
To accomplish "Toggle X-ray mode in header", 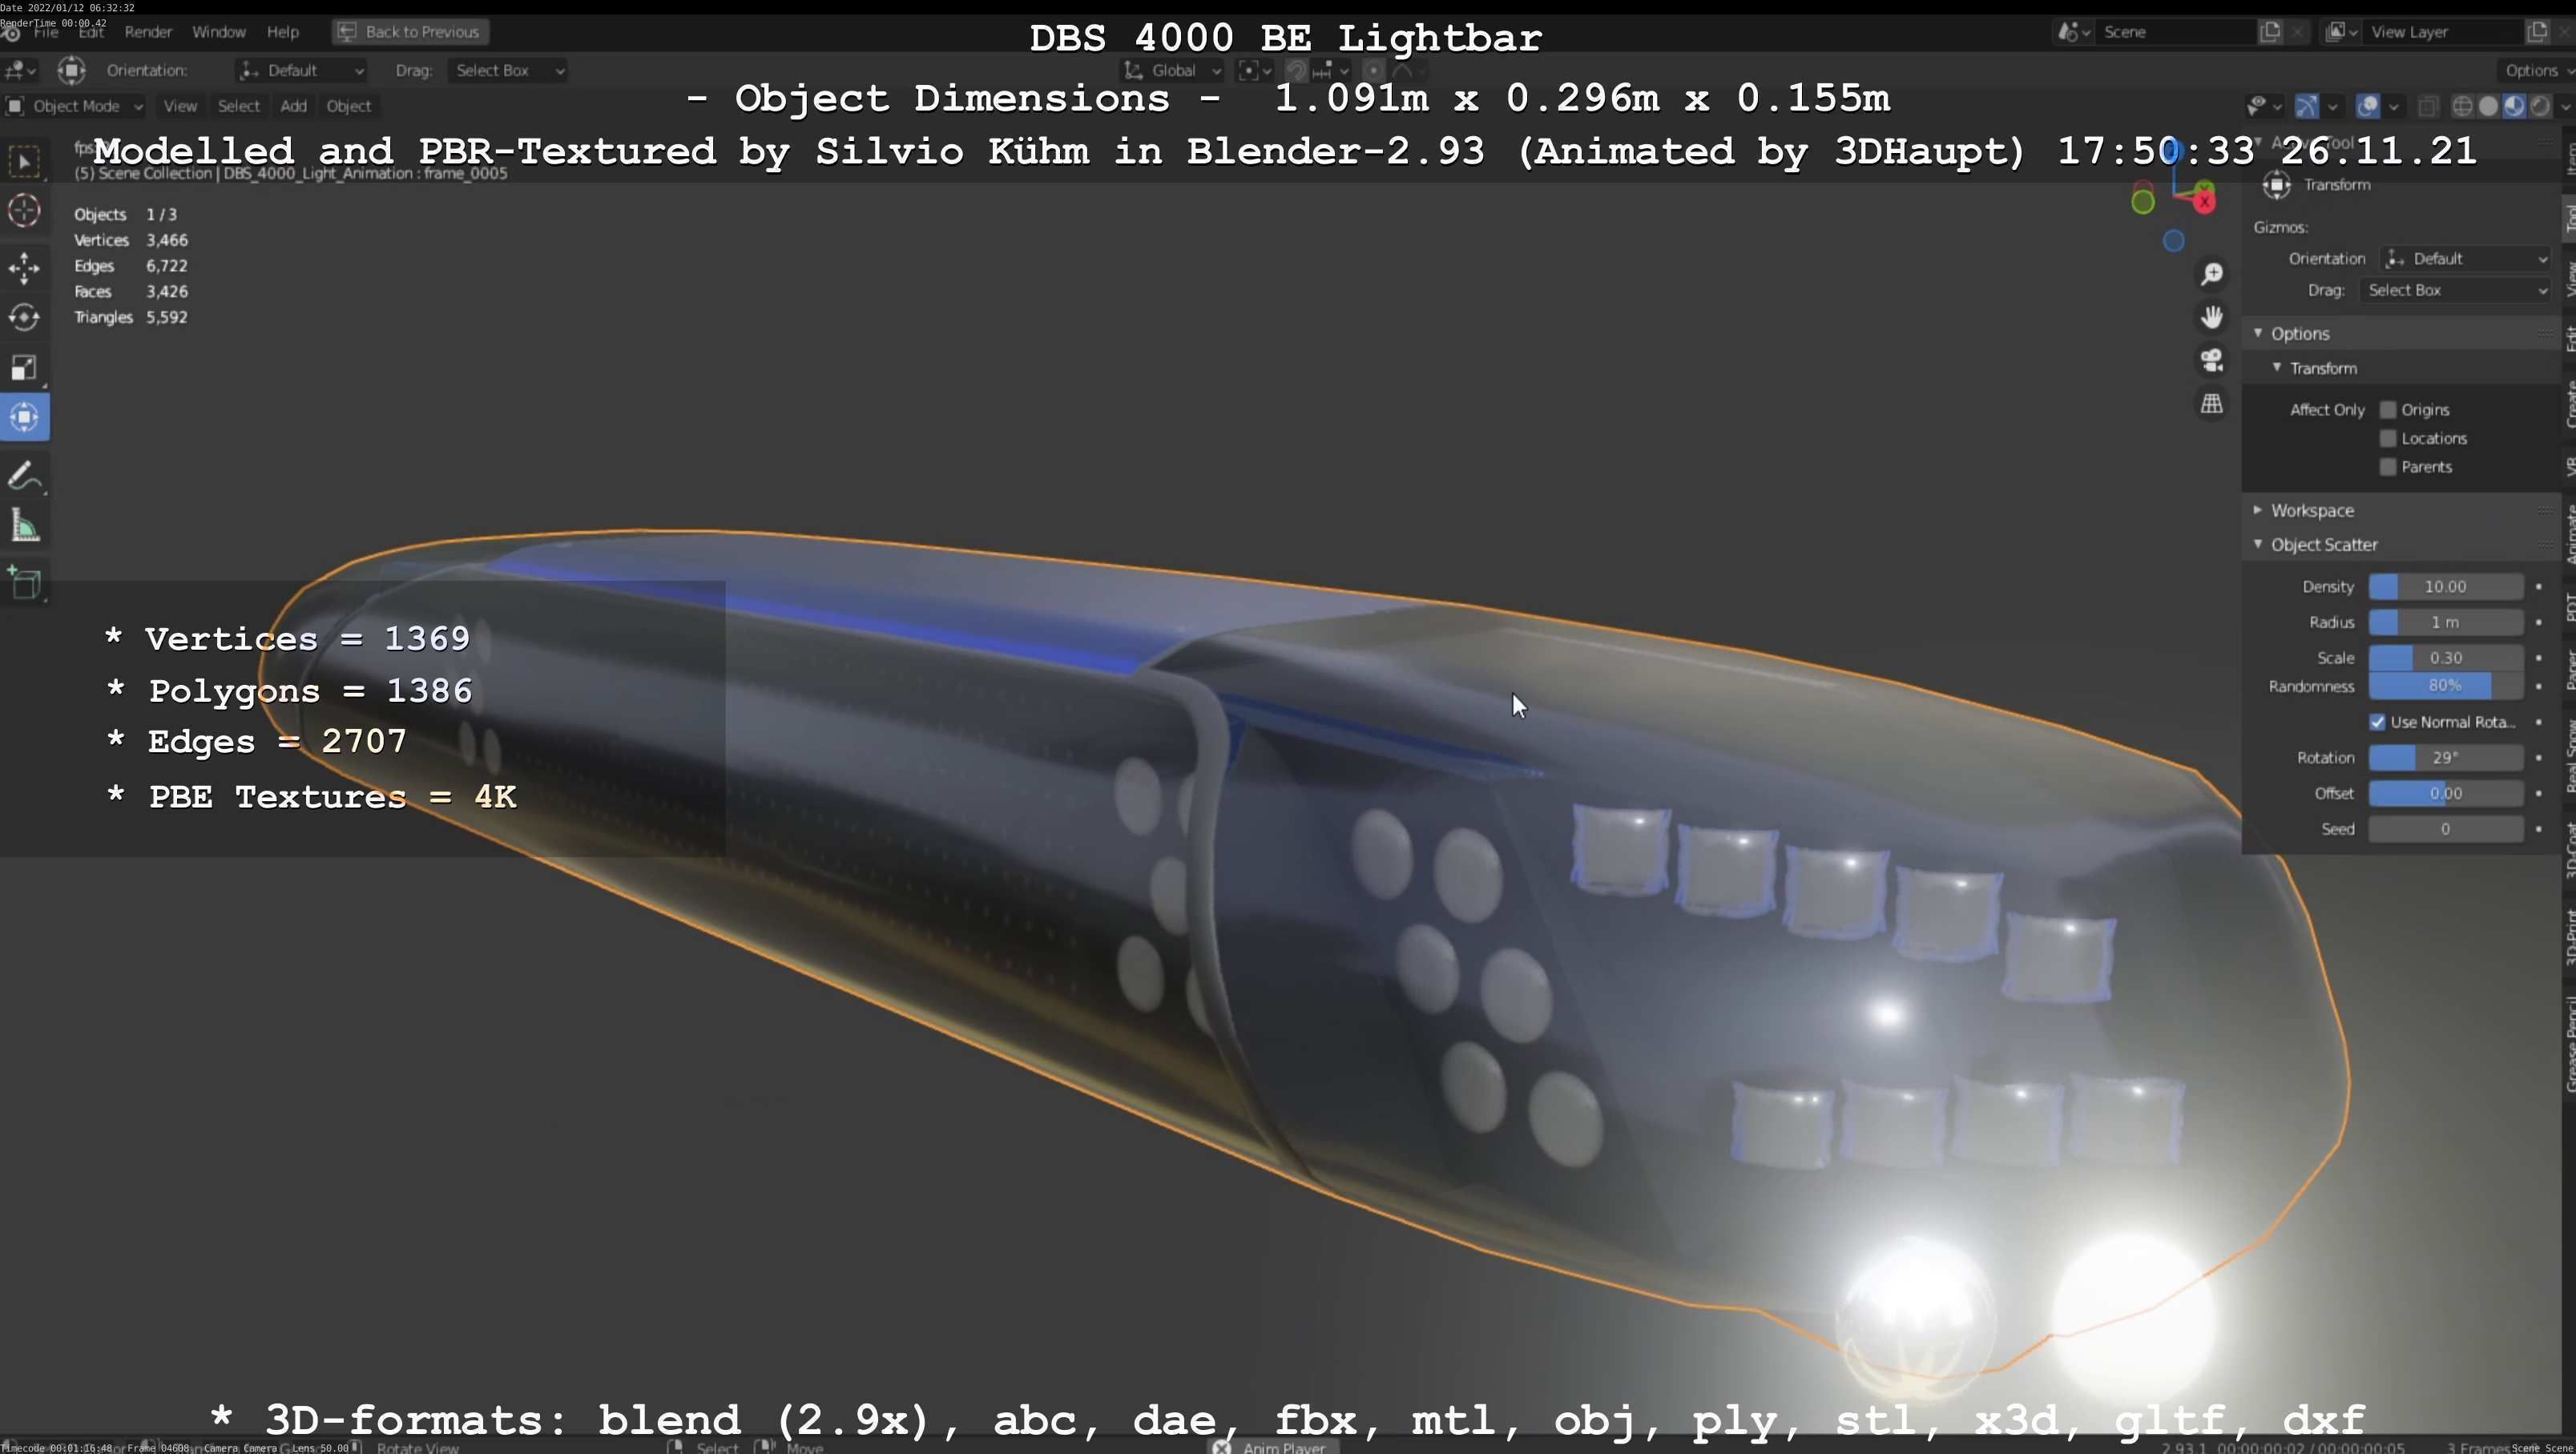I will [2428, 106].
